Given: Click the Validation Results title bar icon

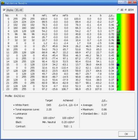Looking at the screenshot, I should tap(3, 3).
